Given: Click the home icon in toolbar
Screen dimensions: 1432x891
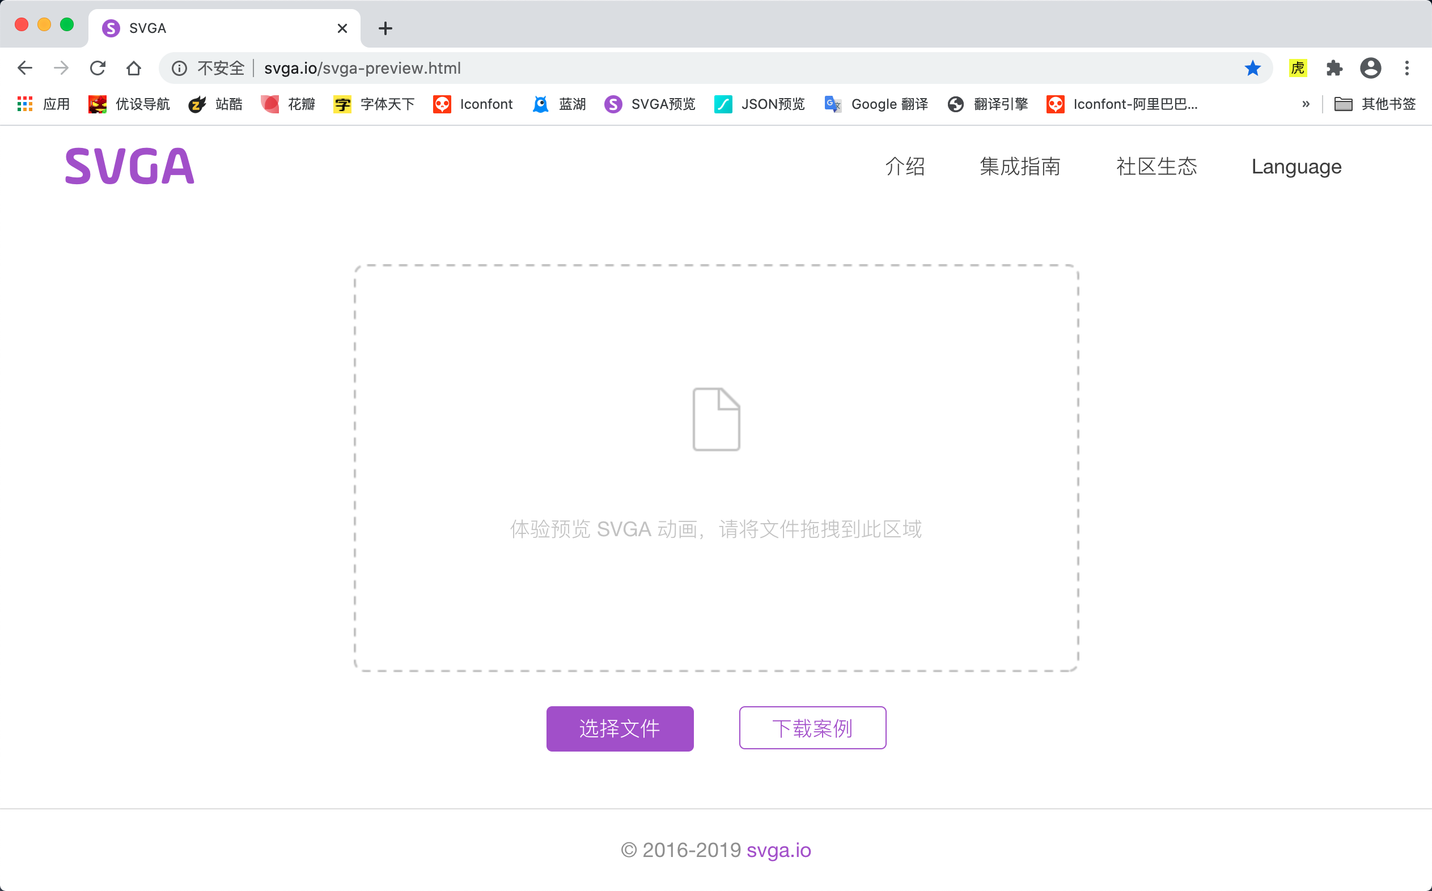Looking at the screenshot, I should point(134,69).
